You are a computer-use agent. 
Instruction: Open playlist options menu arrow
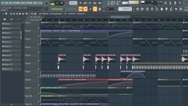click(3, 14)
